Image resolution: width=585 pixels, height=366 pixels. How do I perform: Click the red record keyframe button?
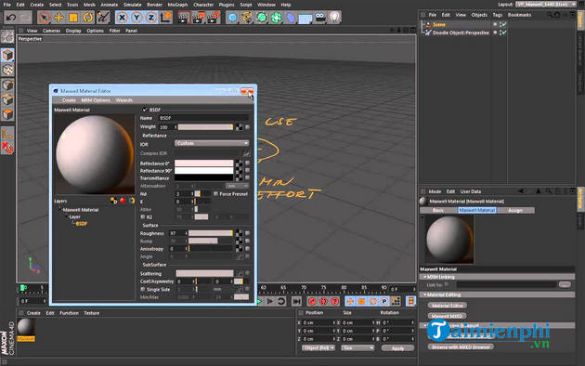[x=312, y=301]
